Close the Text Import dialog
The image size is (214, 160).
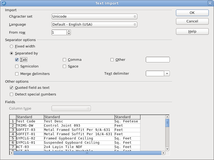(x=210, y=3)
